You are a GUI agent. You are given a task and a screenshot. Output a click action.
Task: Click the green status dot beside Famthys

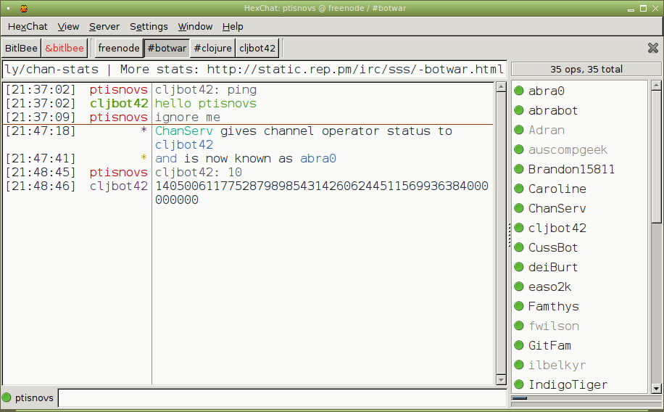point(519,305)
